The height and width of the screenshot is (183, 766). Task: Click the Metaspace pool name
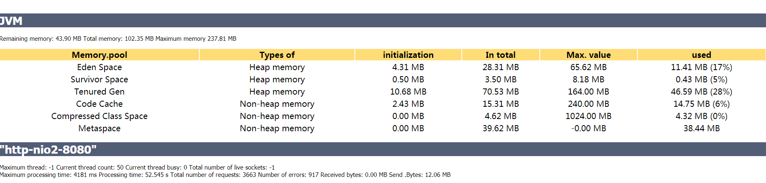(x=99, y=128)
